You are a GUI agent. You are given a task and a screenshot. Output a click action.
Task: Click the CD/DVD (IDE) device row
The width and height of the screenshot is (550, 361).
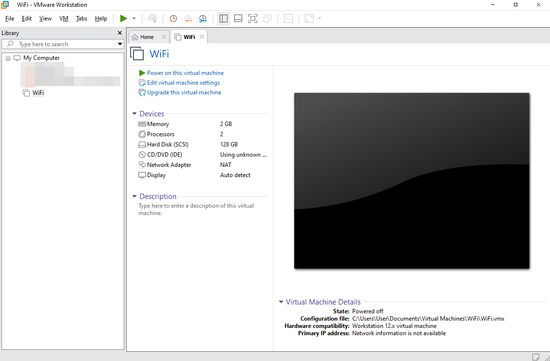(203, 154)
